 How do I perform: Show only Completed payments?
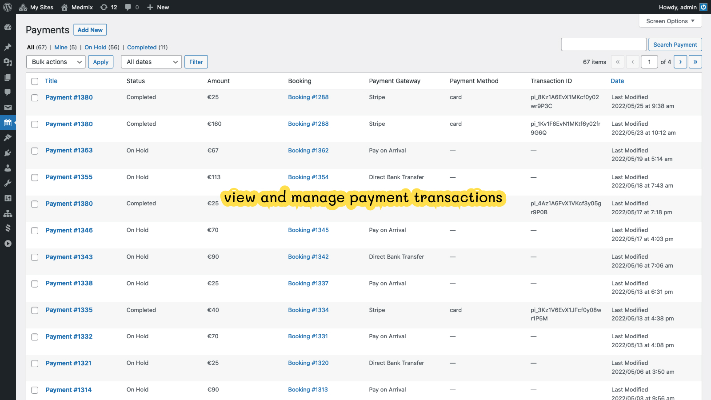point(142,48)
